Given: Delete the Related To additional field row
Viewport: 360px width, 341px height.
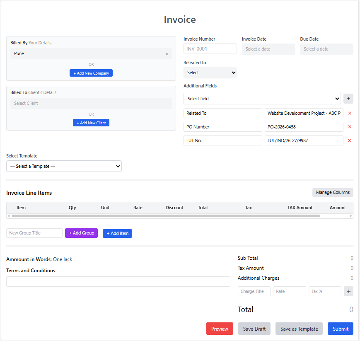Looking at the screenshot, I should point(349,113).
